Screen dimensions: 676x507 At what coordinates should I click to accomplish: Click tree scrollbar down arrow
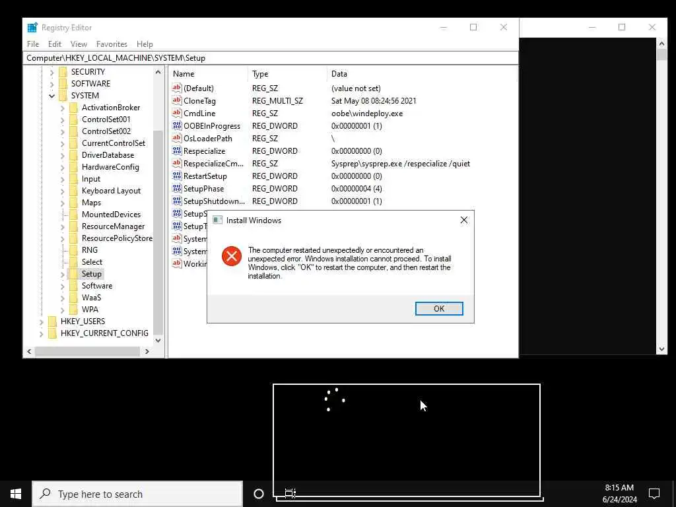(x=158, y=341)
